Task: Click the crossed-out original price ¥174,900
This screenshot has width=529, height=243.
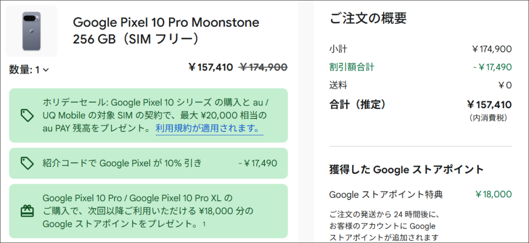Action: (263, 67)
